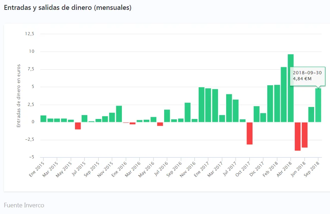Viewport: 330px width, 214px height.
Task: Click the deepest red bar in mid 2018
Action: coord(298,136)
